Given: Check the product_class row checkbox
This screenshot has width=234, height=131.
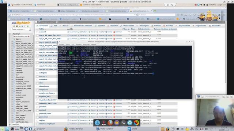Looking at the screenshot, I should click(37, 114).
